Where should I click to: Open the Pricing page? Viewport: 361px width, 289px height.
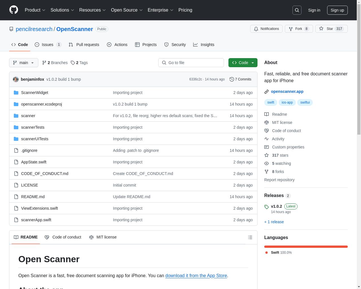[185, 10]
